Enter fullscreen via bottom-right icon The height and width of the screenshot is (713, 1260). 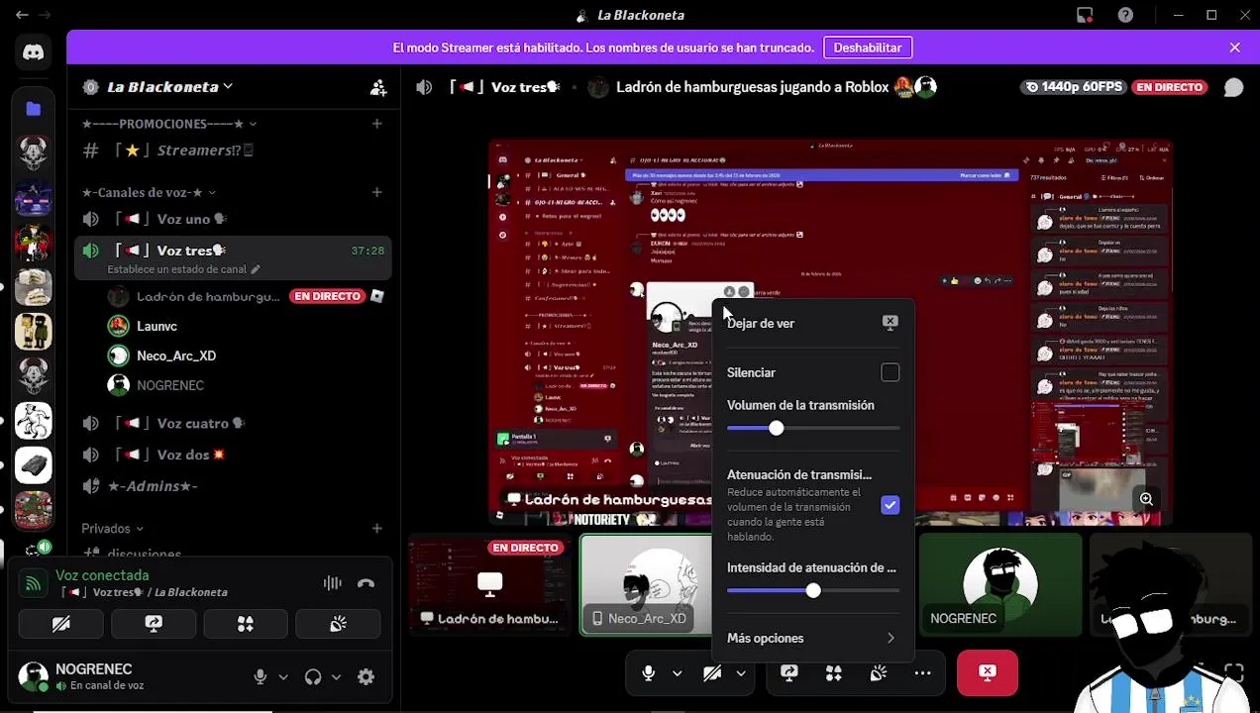point(1233,673)
